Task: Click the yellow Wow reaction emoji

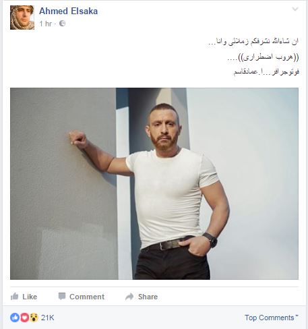Action: coord(34,318)
